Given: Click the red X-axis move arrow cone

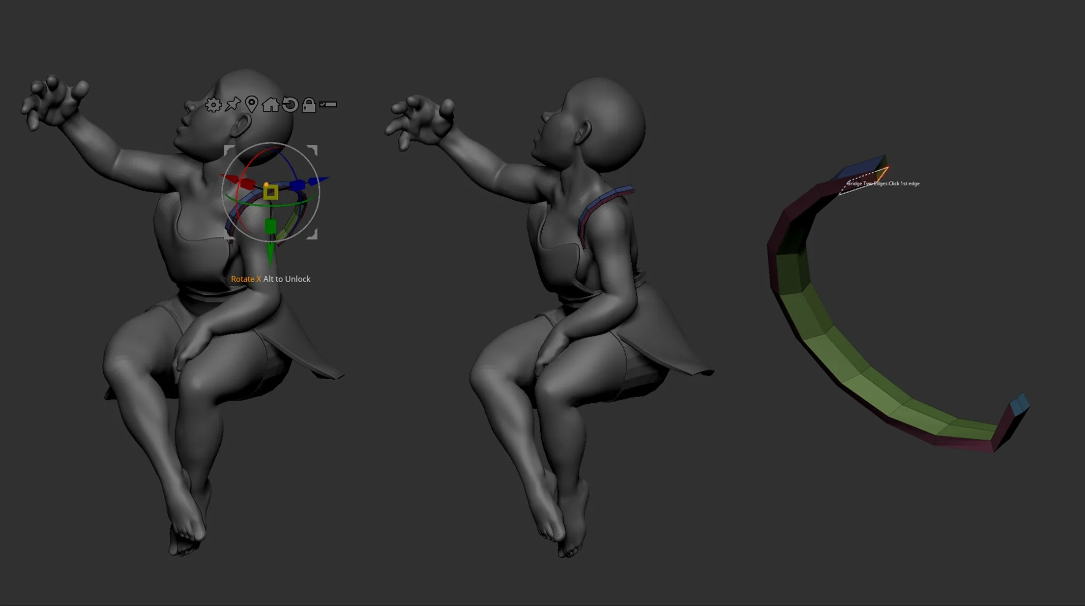Looking at the screenshot, I should [x=229, y=178].
